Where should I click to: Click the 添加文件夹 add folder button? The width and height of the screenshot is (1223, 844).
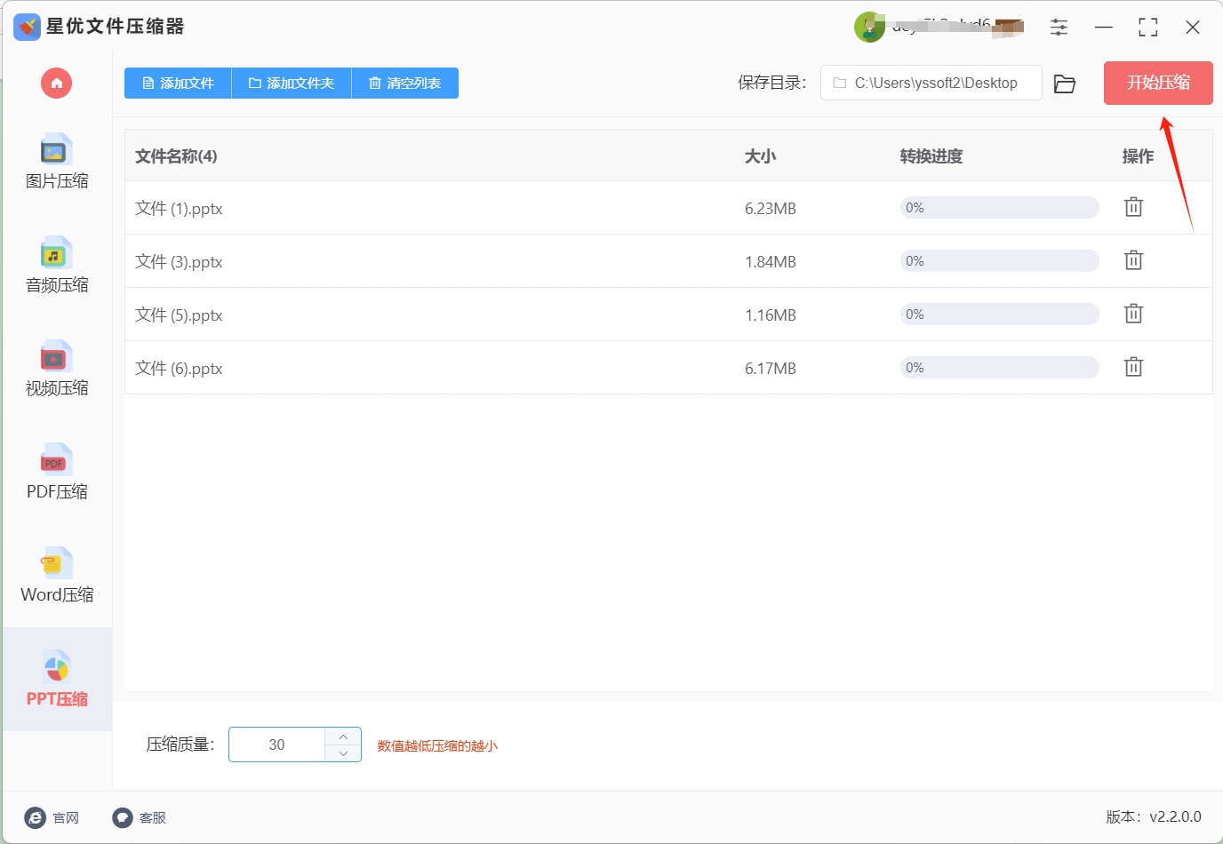point(292,84)
